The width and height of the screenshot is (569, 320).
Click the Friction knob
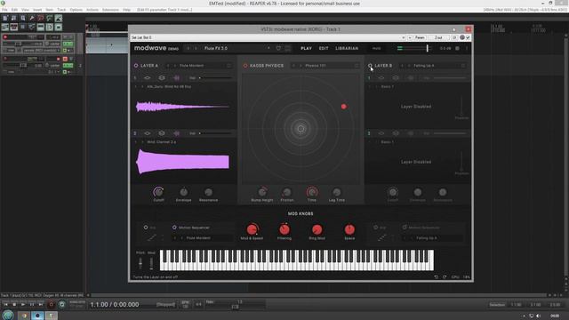286,192
